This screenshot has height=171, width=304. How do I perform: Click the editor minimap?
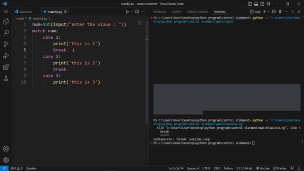click(140, 23)
